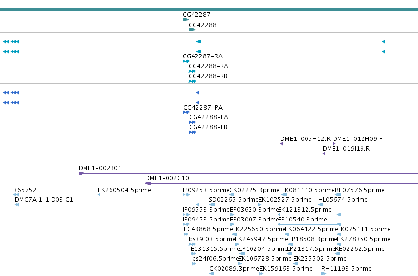Select the CG42287 gene glyph
Screen dimensions: 418x276
(186, 20)
